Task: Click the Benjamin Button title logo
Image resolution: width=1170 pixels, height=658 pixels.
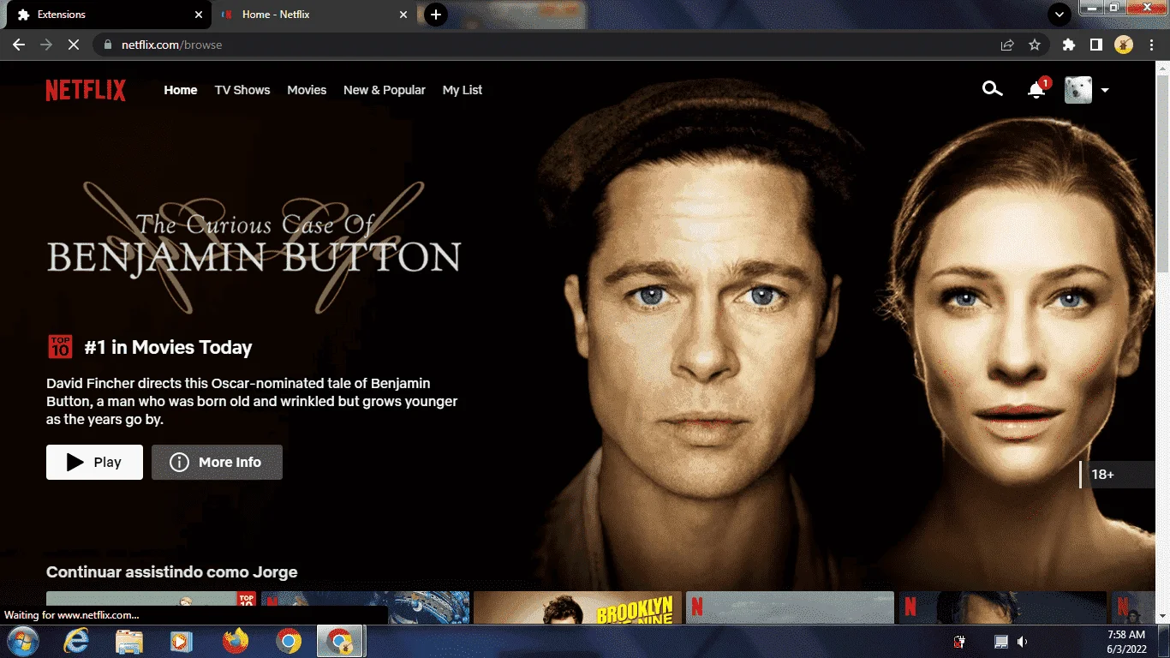Action: click(254, 247)
